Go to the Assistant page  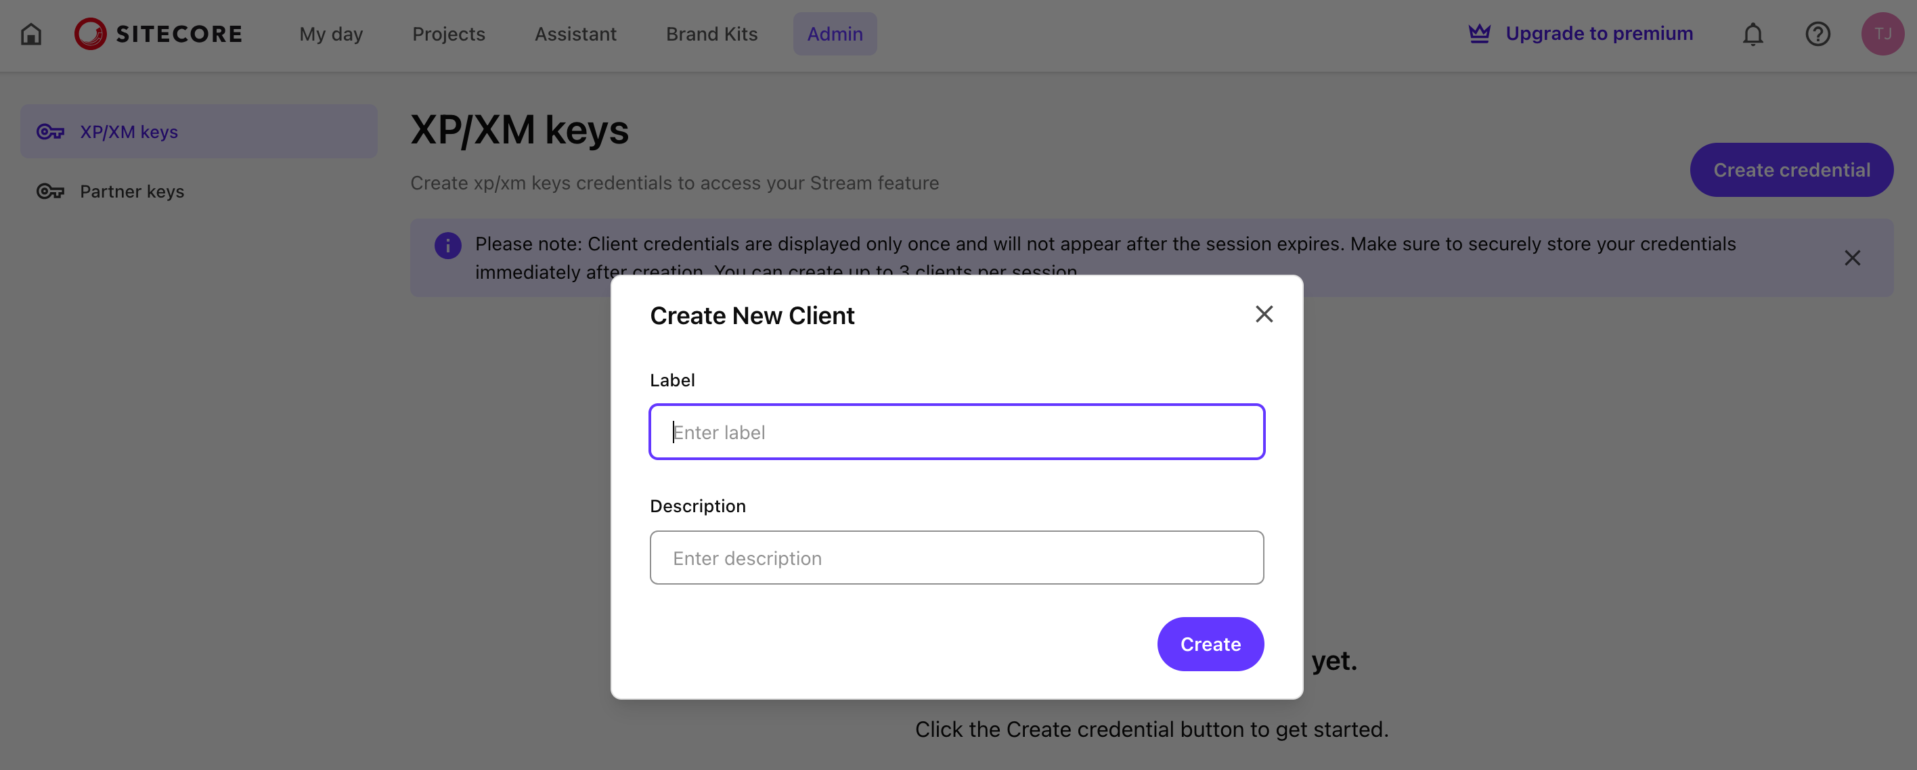point(575,33)
